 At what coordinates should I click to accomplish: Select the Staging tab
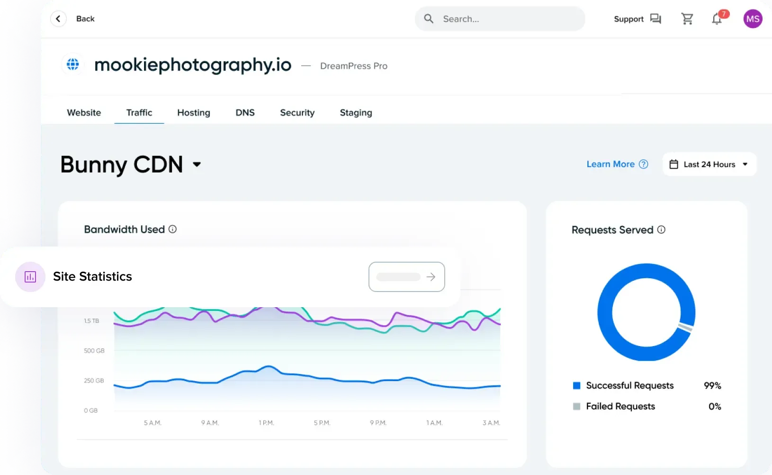pyautogui.click(x=356, y=113)
